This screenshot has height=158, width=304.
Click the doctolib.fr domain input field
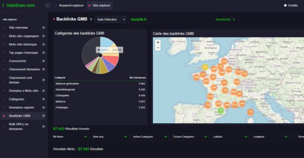[x=170, y=19]
